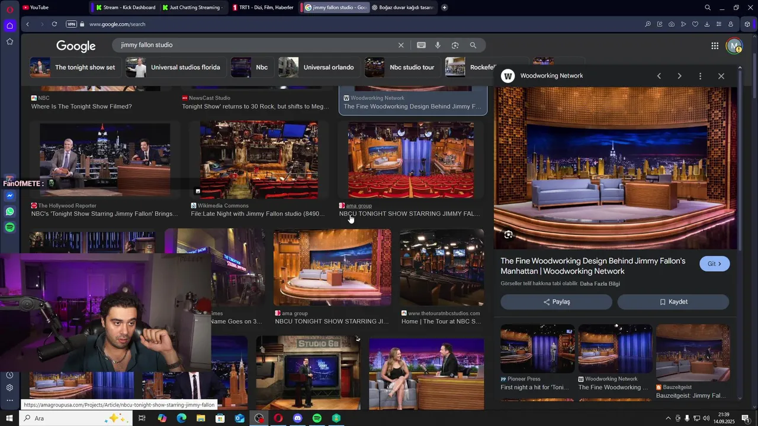The image size is (758, 426).
Task: Select the 'Nbc' filter chip
Action: [x=251, y=67]
